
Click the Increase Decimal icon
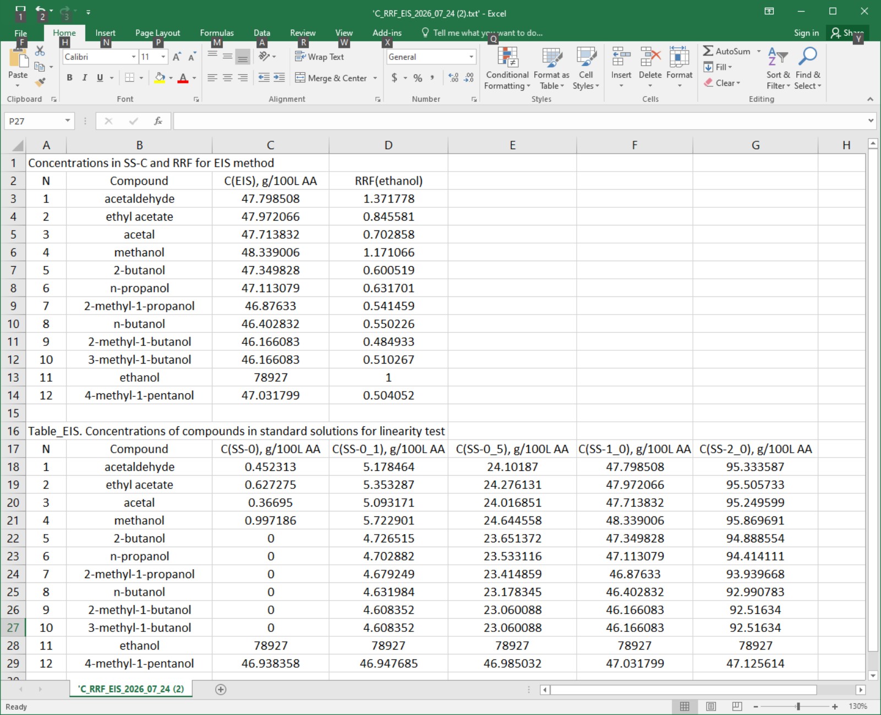(453, 78)
